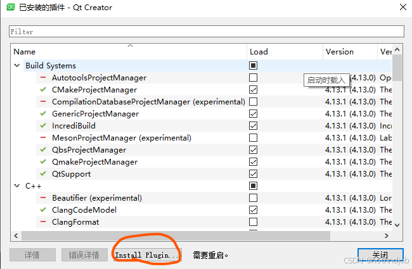Click the green check icon beside ClangCodeModel

click(x=43, y=210)
